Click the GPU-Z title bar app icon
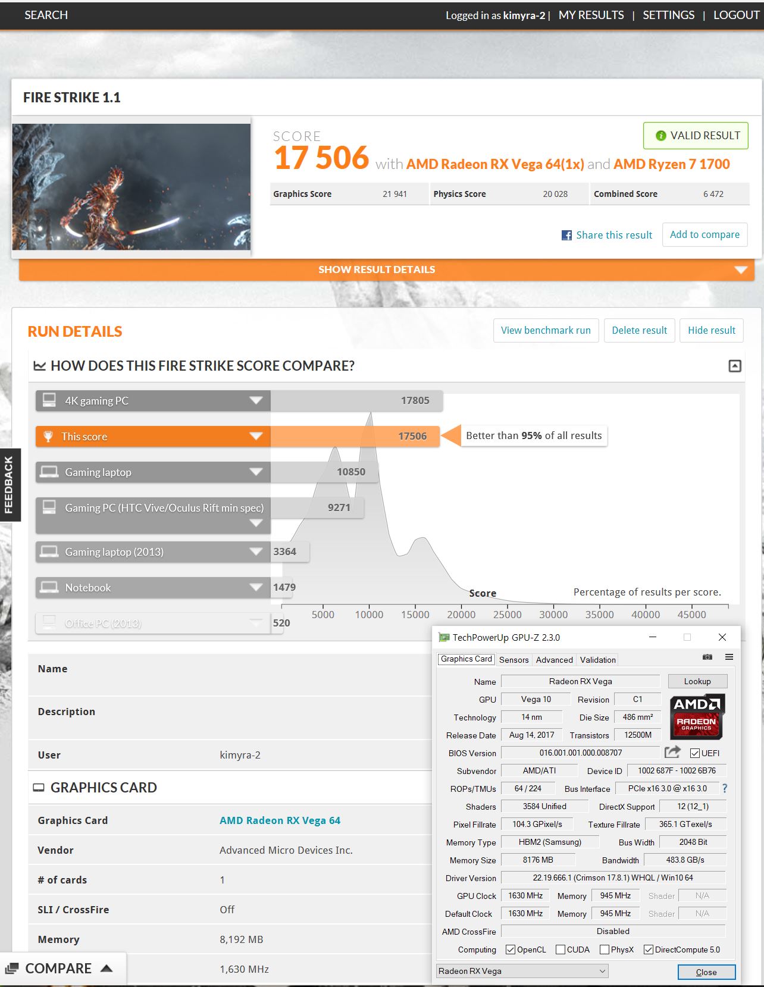The height and width of the screenshot is (987, 764). (444, 637)
